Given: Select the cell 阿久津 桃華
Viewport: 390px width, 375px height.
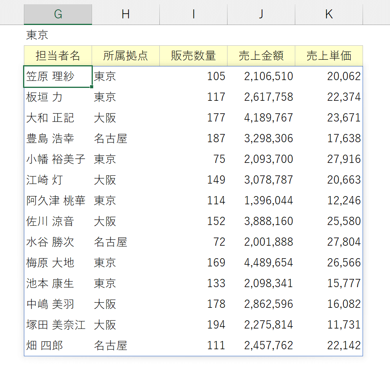Looking at the screenshot, I should coord(58,200).
